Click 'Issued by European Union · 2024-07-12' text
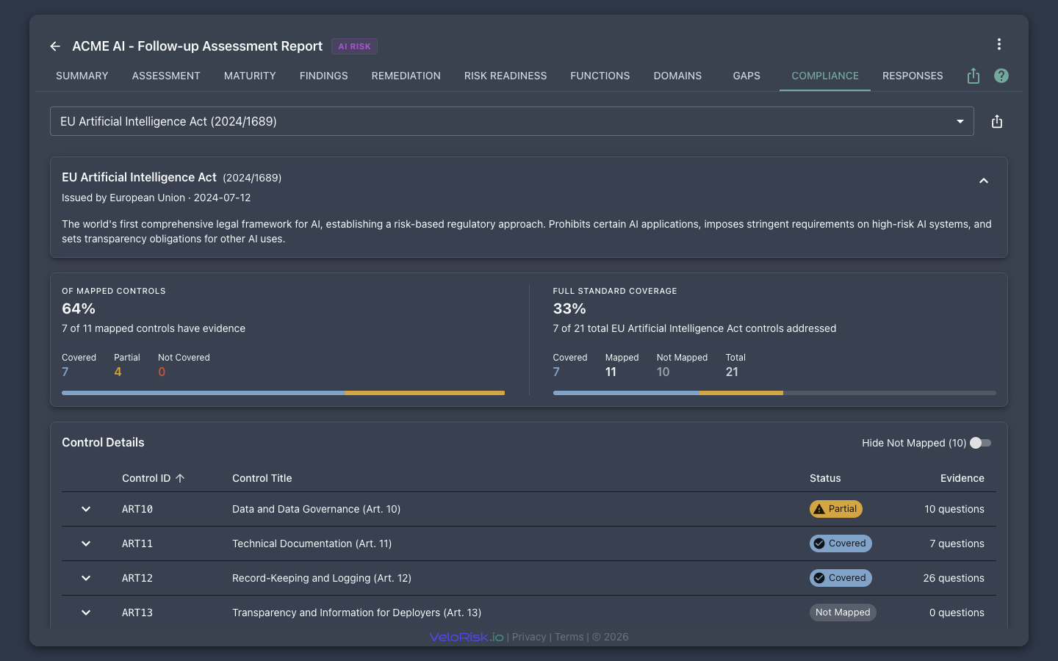Viewport: 1058px width, 661px height. coord(156,198)
